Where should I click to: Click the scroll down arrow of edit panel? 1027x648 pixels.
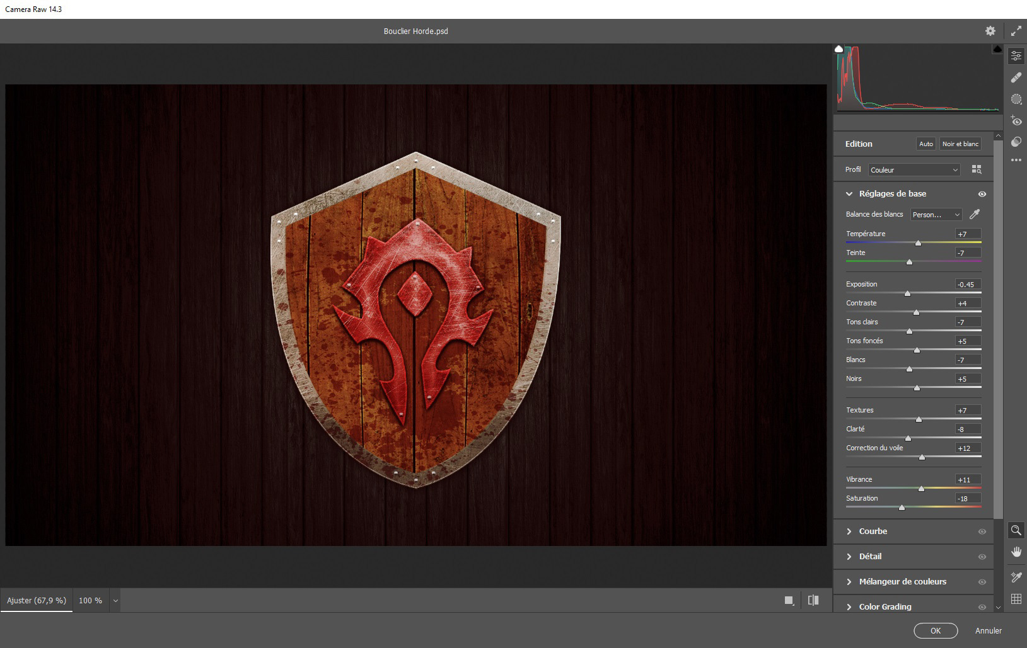(997, 608)
